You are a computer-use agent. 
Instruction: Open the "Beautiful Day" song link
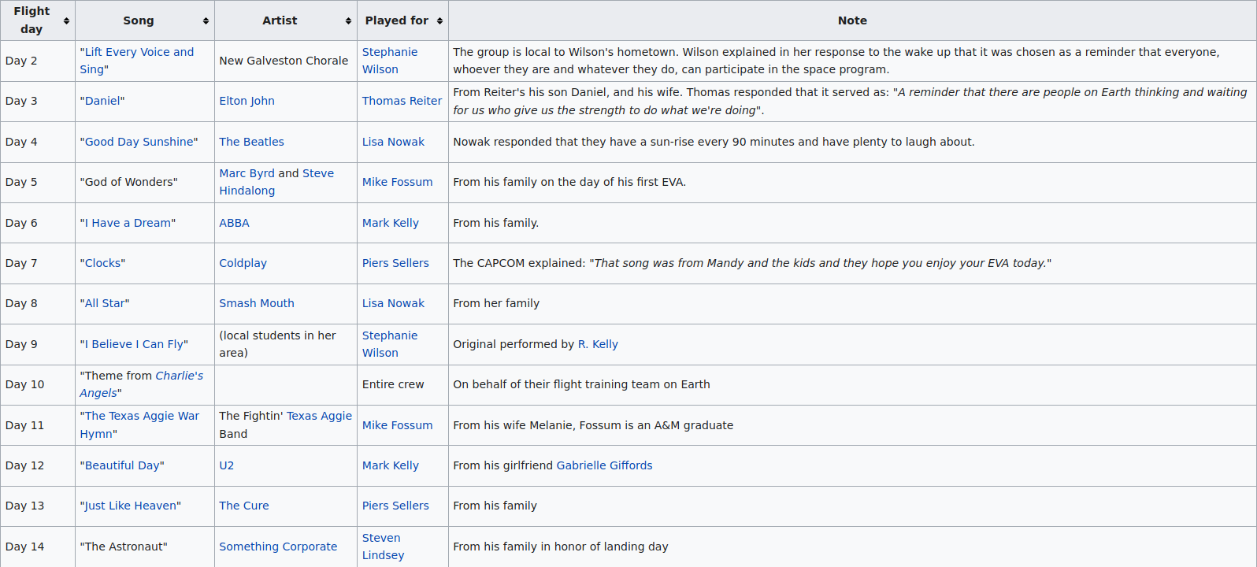122,465
